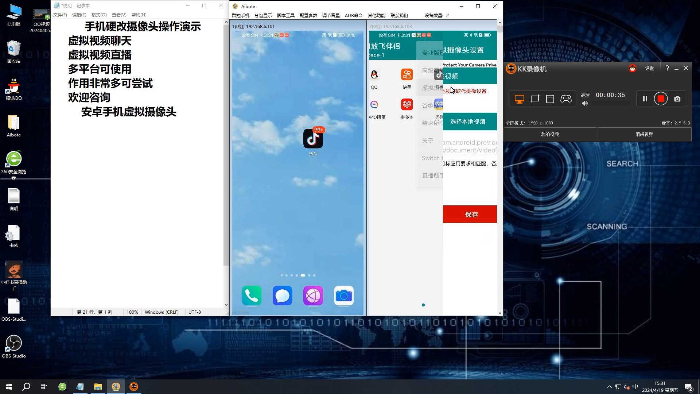
Task: Pause the KK recording
Action: 645,99
